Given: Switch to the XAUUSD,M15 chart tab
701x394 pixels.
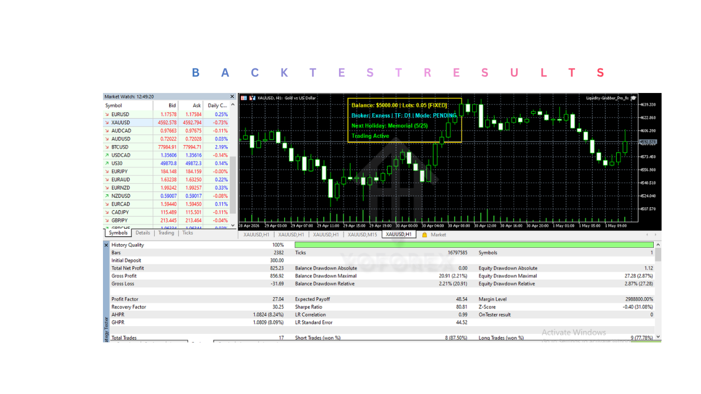Looking at the screenshot, I should [364, 235].
